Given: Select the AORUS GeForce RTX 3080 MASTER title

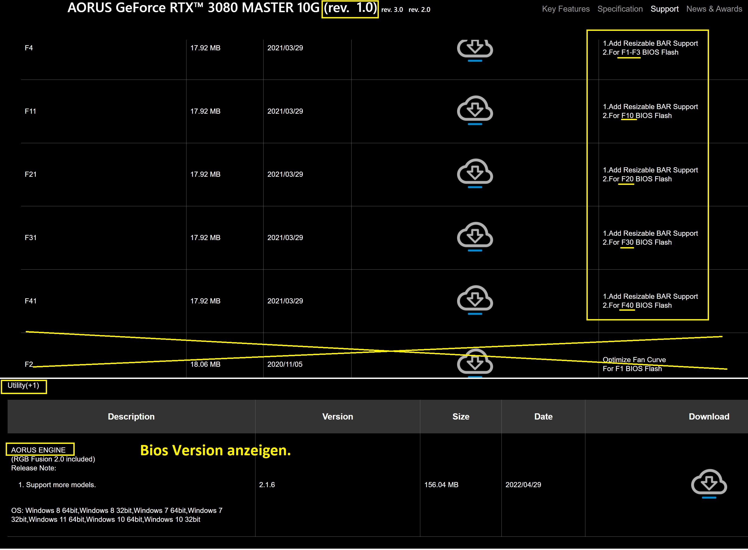Looking at the screenshot, I should (193, 8).
